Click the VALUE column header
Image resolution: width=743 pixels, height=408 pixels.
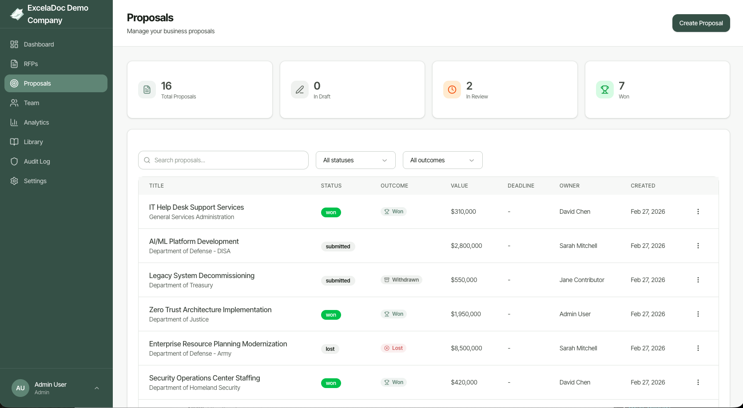click(x=459, y=186)
